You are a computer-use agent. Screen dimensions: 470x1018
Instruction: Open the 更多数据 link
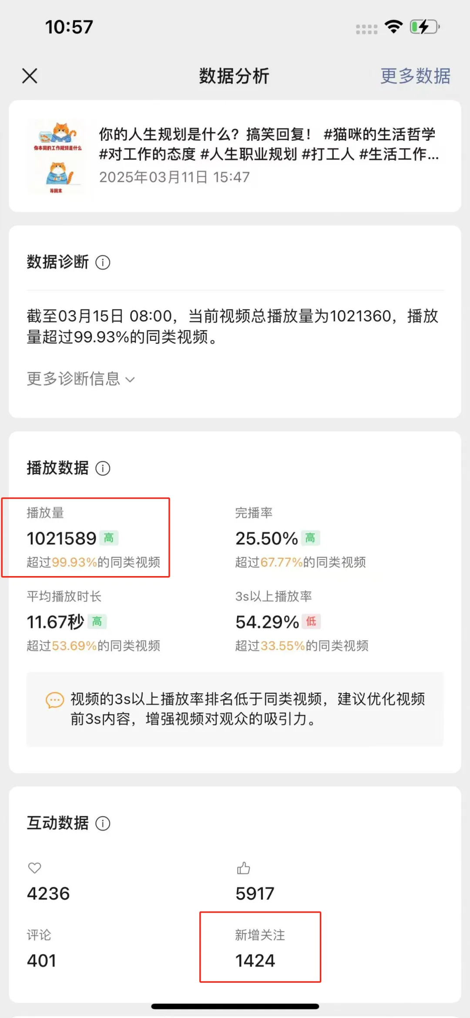(x=415, y=76)
